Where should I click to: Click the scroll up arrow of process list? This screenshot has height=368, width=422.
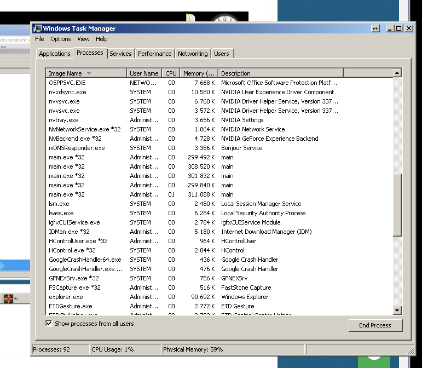click(x=397, y=73)
